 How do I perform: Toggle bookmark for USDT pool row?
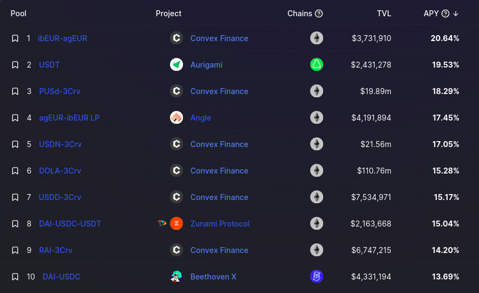click(x=15, y=65)
